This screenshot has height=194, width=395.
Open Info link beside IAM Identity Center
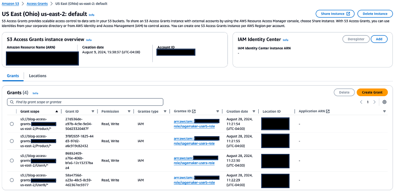coord(285,40)
